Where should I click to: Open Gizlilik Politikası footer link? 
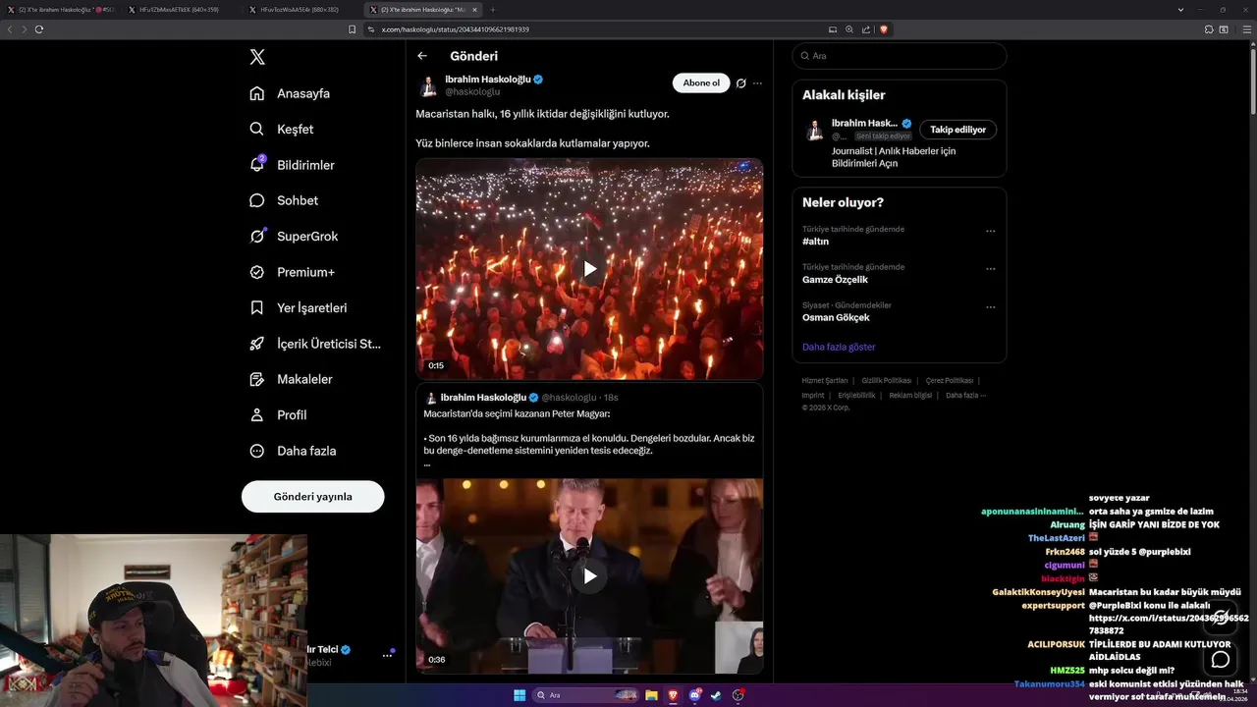pyautogui.click(x=887, y=380)
